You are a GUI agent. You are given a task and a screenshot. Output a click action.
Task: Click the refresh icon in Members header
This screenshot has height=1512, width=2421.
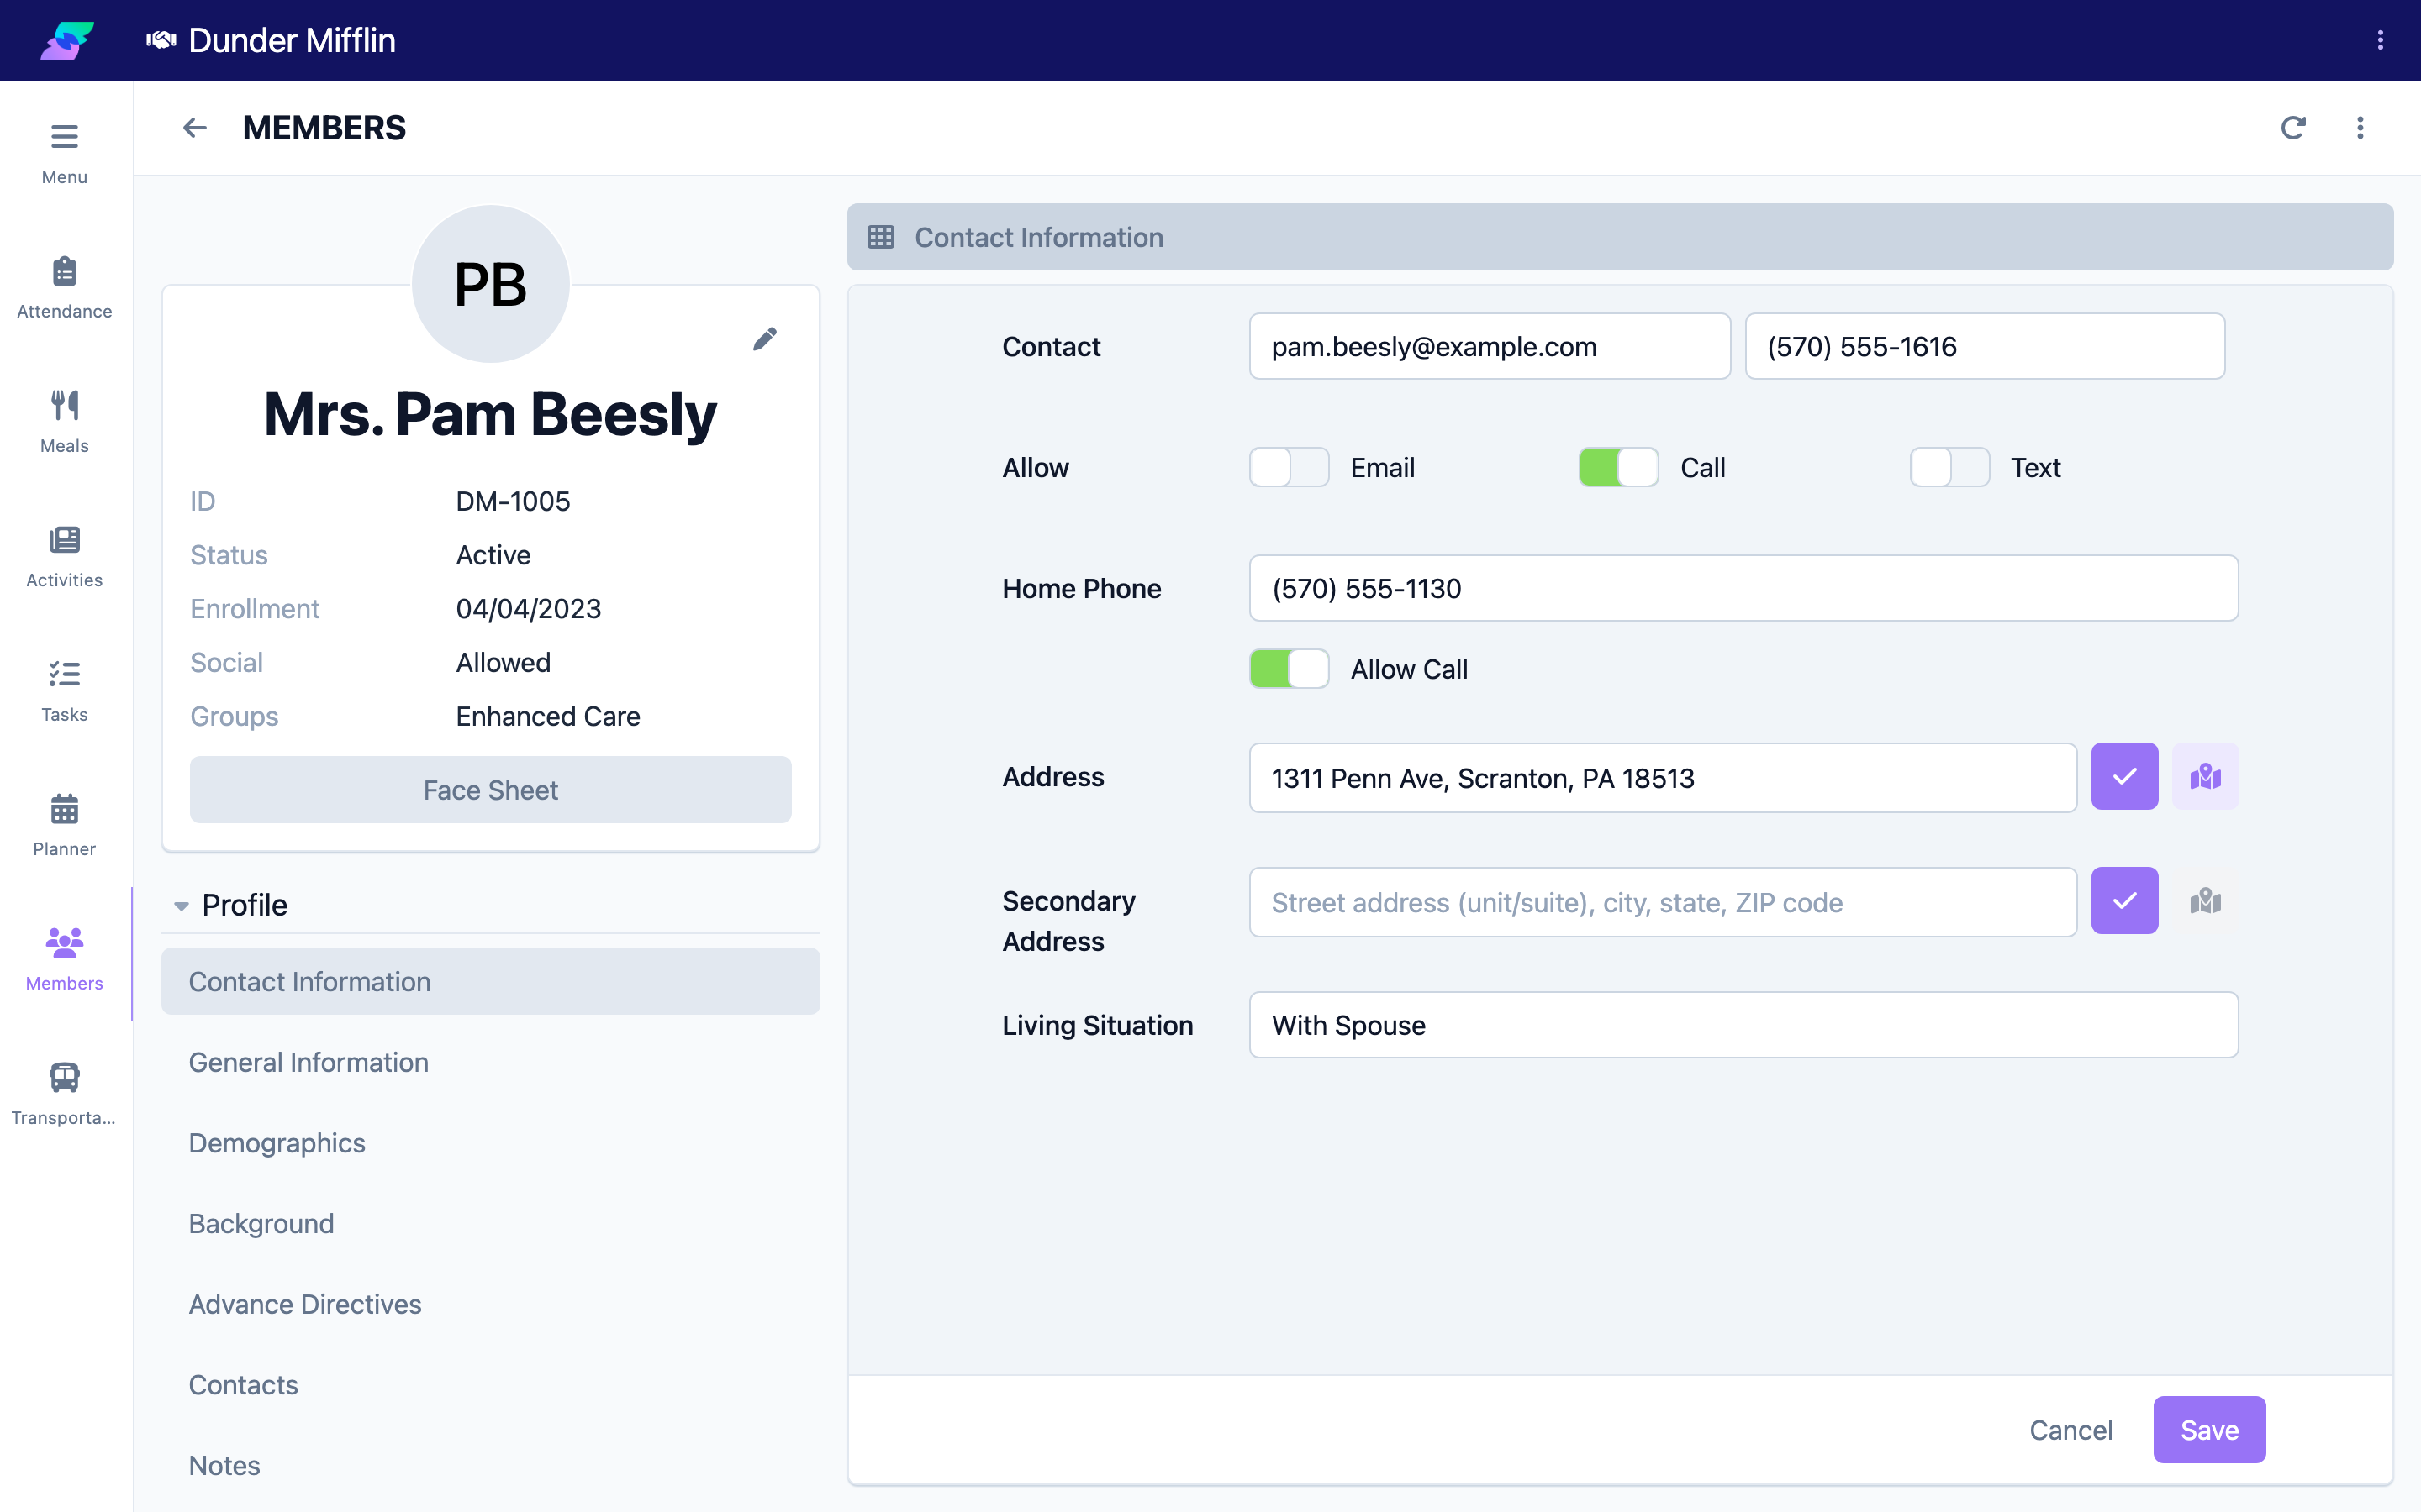(2293, 127)
